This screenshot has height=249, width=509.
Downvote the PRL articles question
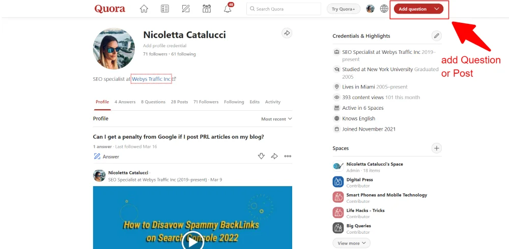click(x=261, y=157)
